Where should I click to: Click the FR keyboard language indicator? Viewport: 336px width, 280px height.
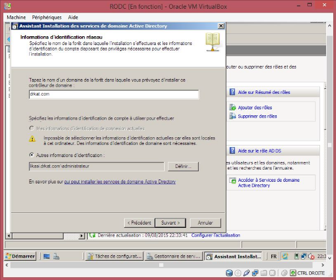coord(273,256)
